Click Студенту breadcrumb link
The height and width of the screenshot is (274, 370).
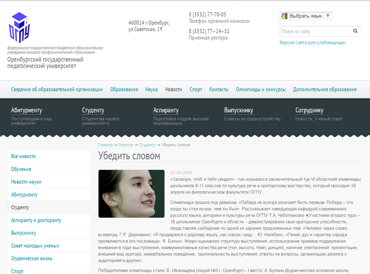147,145
